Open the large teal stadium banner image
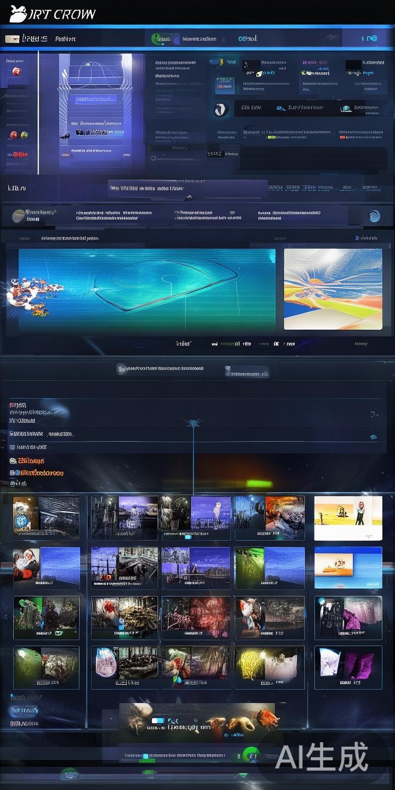Screen dimensions: 395x790 tap(147, 290)
